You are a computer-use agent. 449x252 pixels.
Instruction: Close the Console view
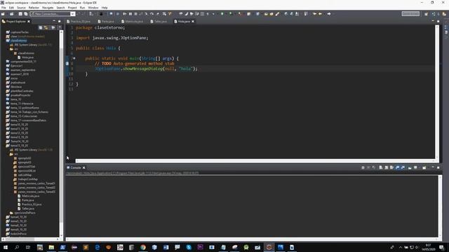(84, 168)
